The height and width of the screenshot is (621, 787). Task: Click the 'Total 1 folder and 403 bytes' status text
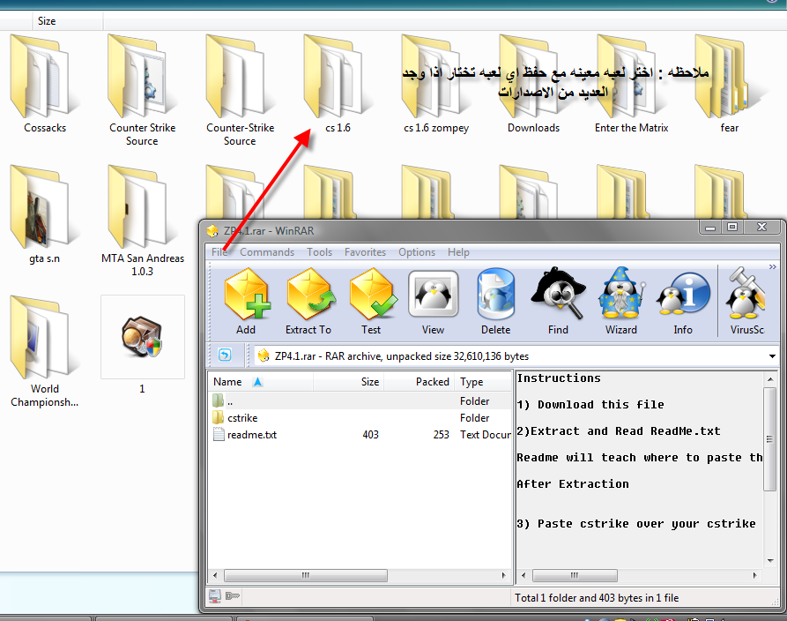[x=597, y=598]
